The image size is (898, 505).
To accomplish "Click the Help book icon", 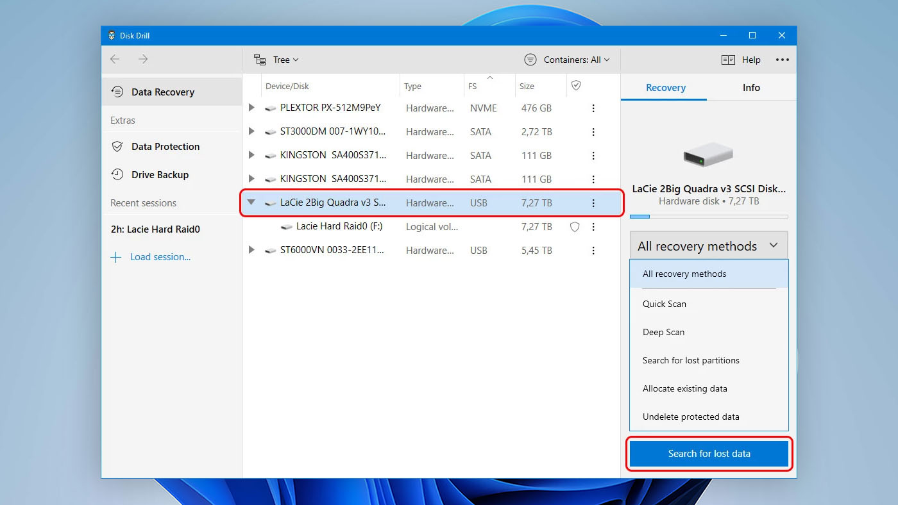I will point(728,60).
